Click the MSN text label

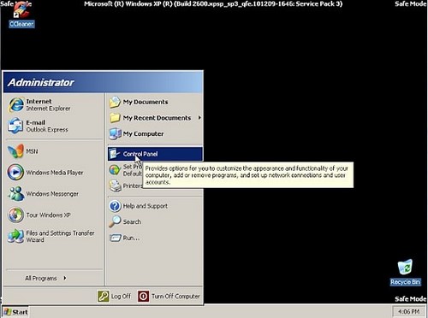32,151
